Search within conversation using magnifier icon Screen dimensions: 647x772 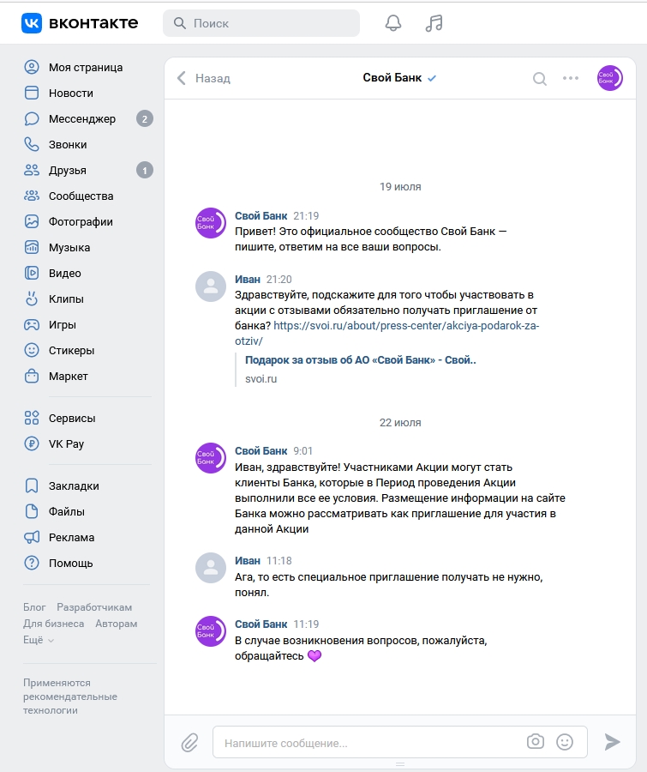(x=540, y=78)
